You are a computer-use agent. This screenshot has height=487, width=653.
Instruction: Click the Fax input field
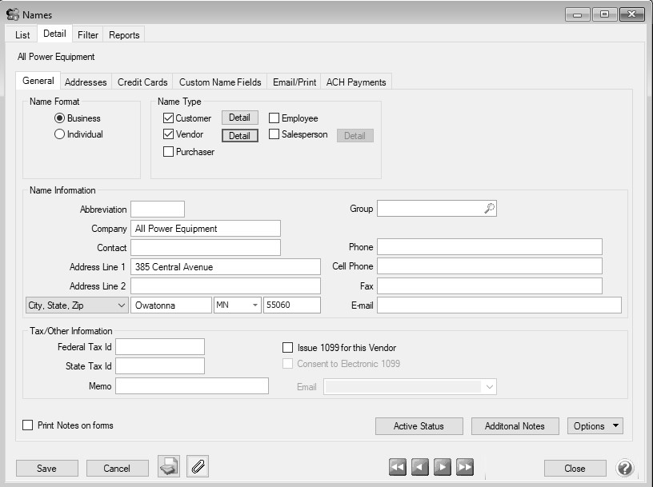pos(489,285)
